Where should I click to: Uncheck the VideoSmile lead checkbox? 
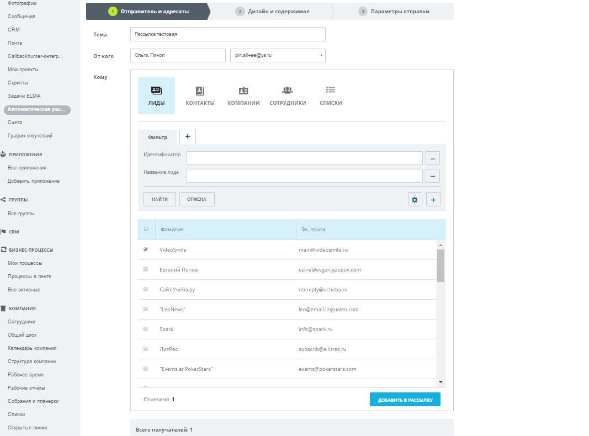[x=146, y=249]
